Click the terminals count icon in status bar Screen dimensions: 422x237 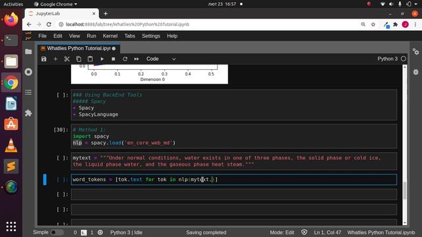84,232
